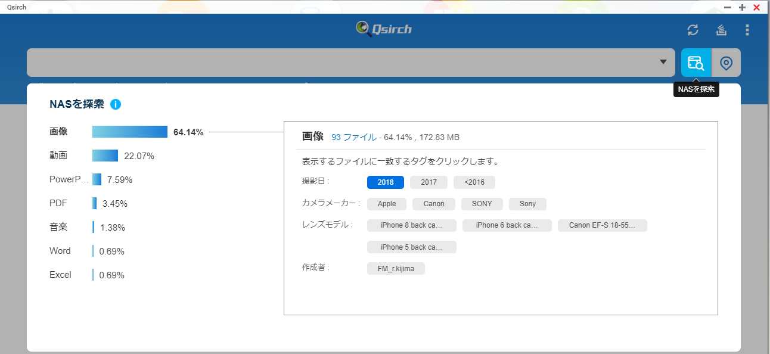The image size is (770, 354).
Task: Select the Apple camera maker tag
Action: pos(387,204)
